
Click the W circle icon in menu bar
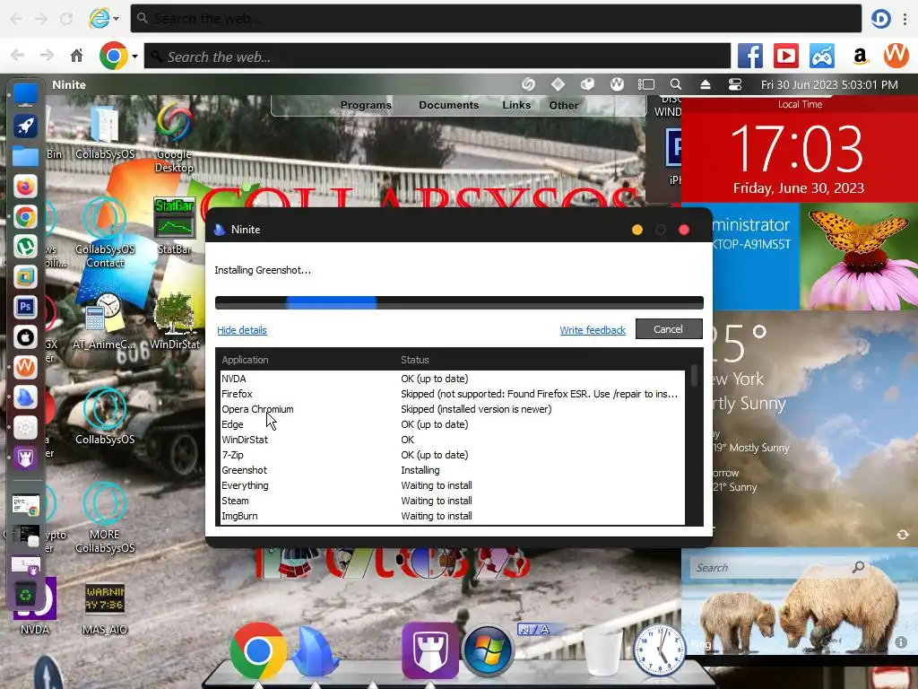[x=617, y=84]
